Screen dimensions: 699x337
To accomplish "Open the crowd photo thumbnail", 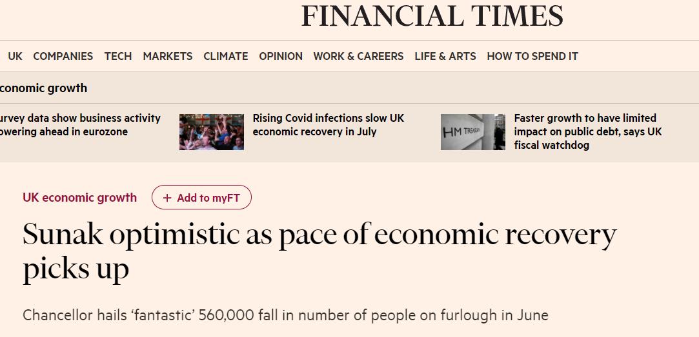I will pos(212,132).
